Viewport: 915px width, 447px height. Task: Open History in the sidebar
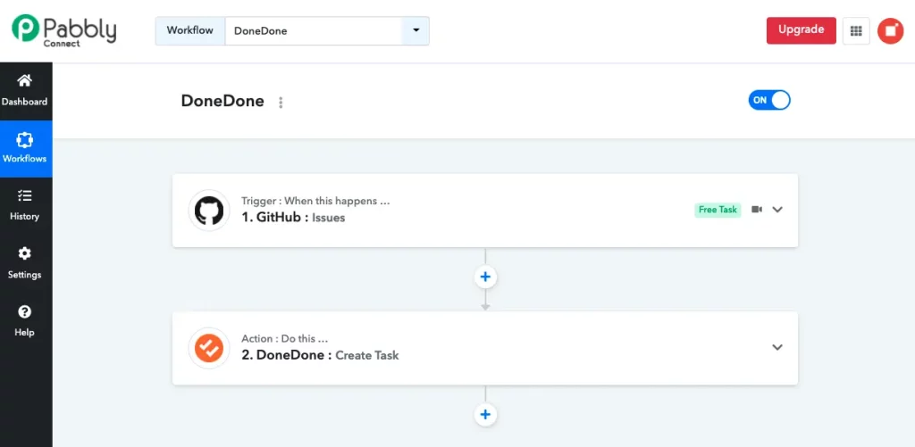pos(24,205)
